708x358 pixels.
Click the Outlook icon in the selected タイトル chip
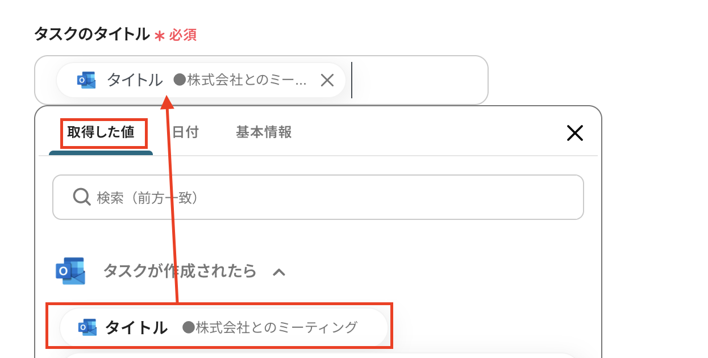click(87, 80)
